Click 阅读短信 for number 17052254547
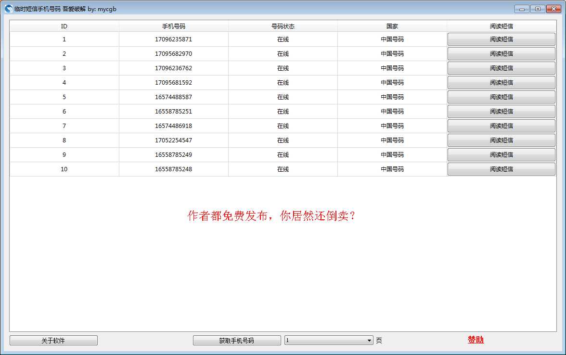The height and width of the screenshot is (355, 566). (x=502, y=140)
